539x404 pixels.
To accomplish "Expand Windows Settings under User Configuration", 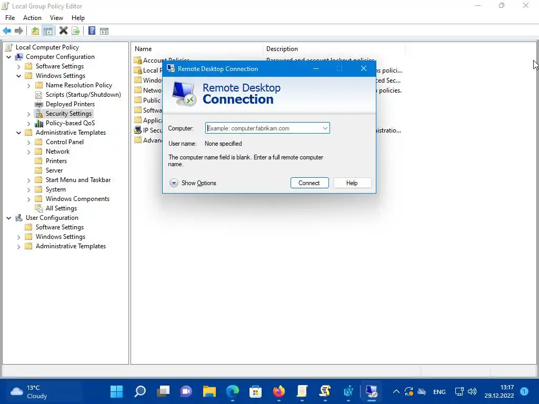I will coord(19,237).
